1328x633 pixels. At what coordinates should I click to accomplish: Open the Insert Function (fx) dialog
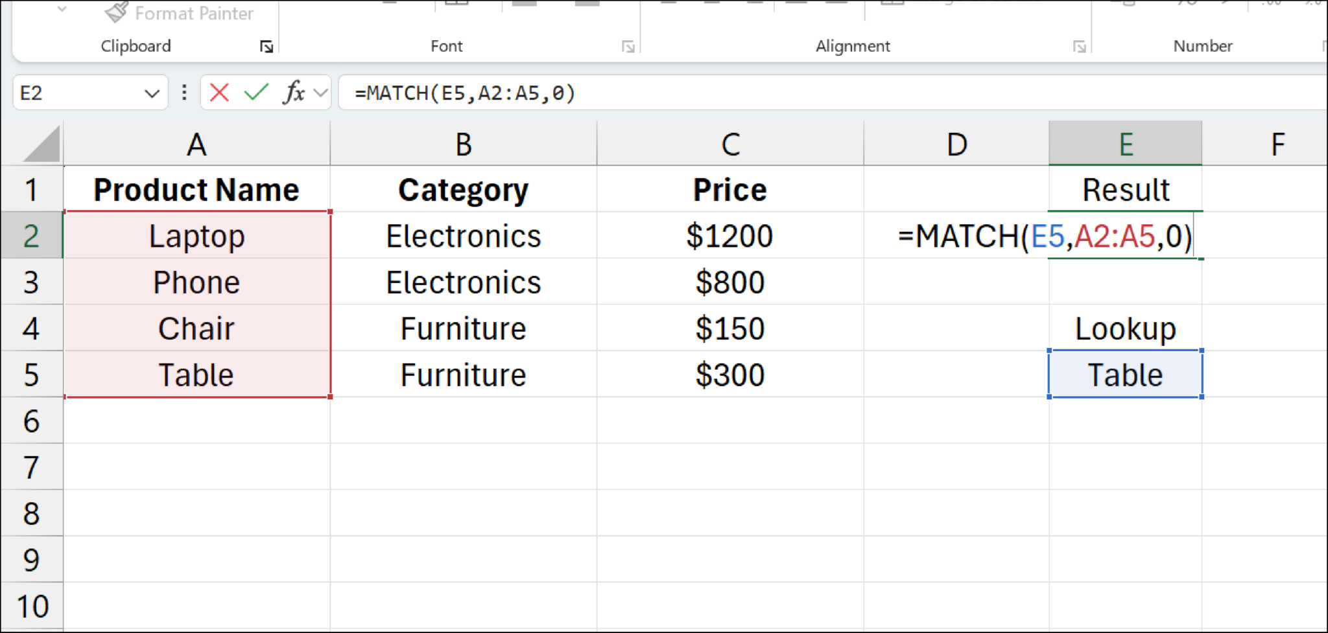point(293,93)
